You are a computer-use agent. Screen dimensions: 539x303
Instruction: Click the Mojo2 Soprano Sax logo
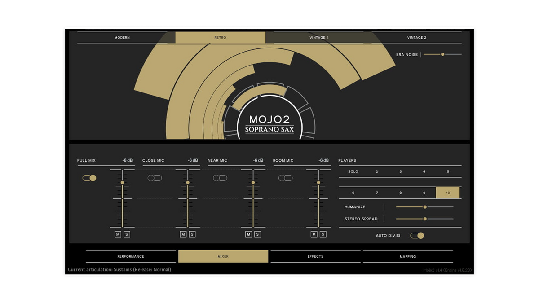[269, 124]
